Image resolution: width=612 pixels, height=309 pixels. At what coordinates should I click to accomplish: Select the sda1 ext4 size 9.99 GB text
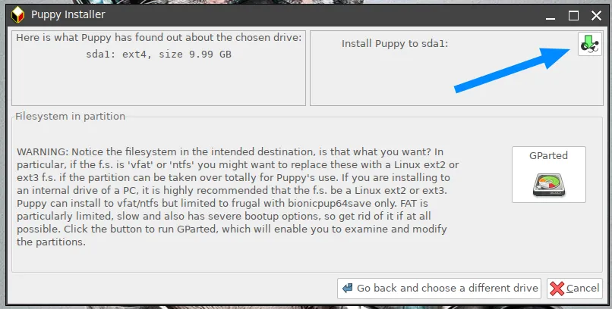pos(159,54)
